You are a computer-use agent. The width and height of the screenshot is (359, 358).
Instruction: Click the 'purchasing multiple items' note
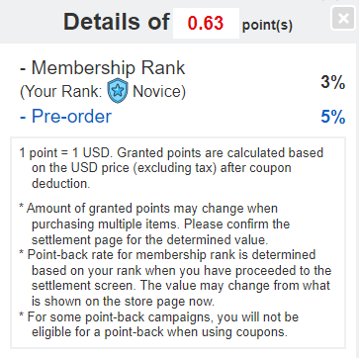106,224
